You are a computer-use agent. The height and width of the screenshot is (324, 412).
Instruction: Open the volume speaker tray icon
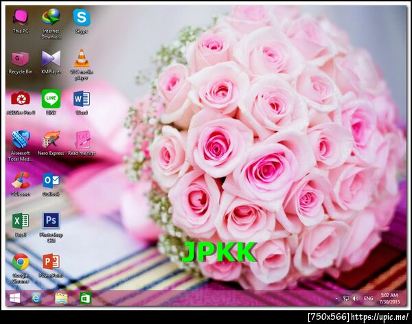355,298
